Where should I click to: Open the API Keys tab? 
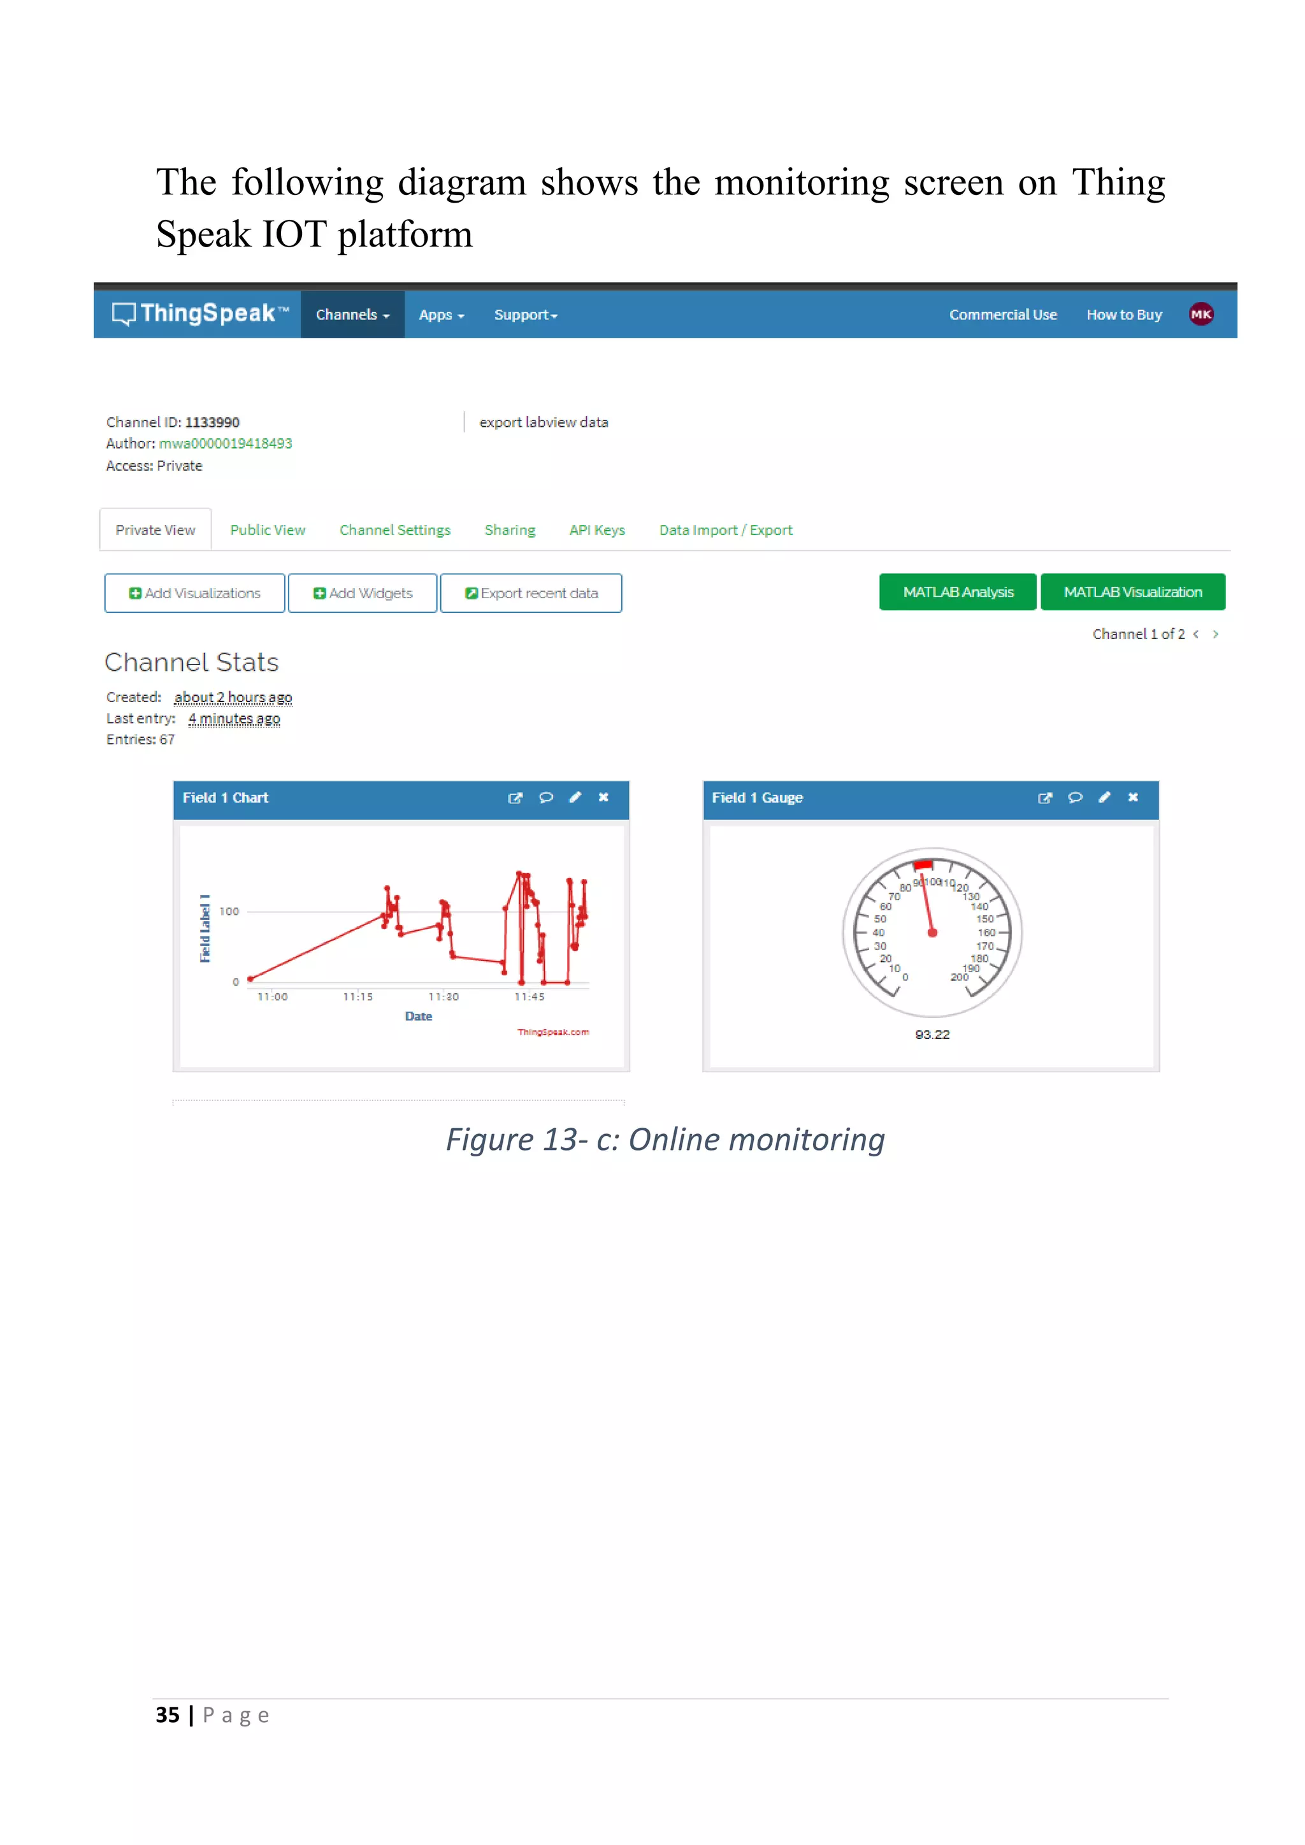click(x=597, y=529)
